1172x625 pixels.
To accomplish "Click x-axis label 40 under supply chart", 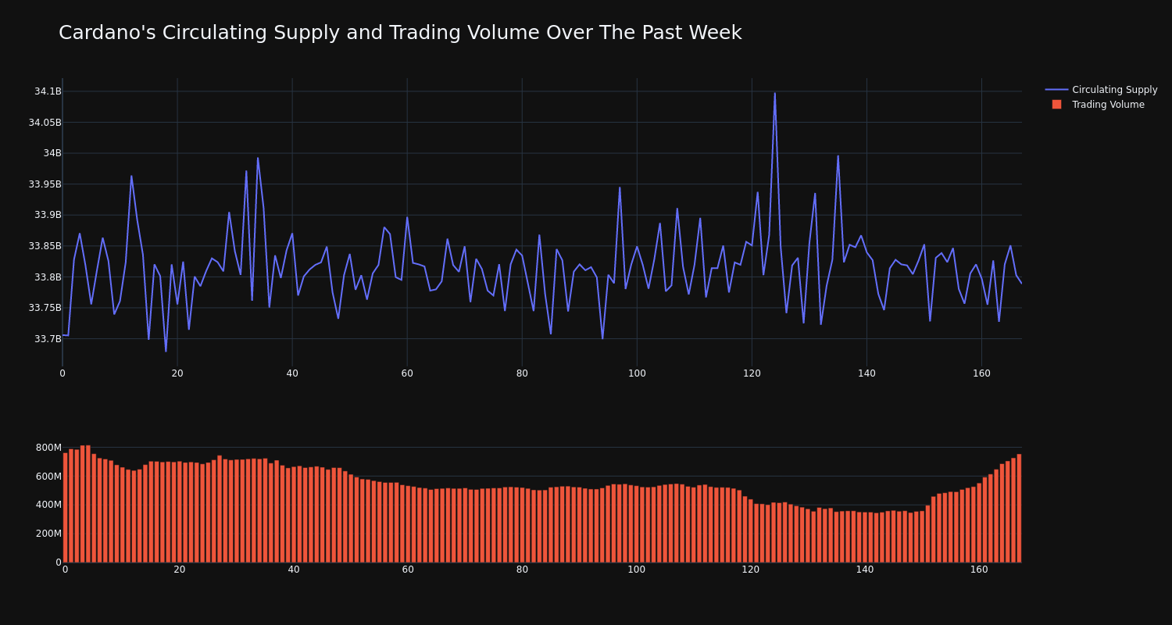I will click(292, 373).
